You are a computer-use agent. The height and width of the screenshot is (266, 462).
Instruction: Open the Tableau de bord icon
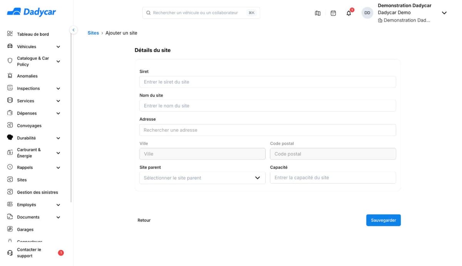click(10, 34)
